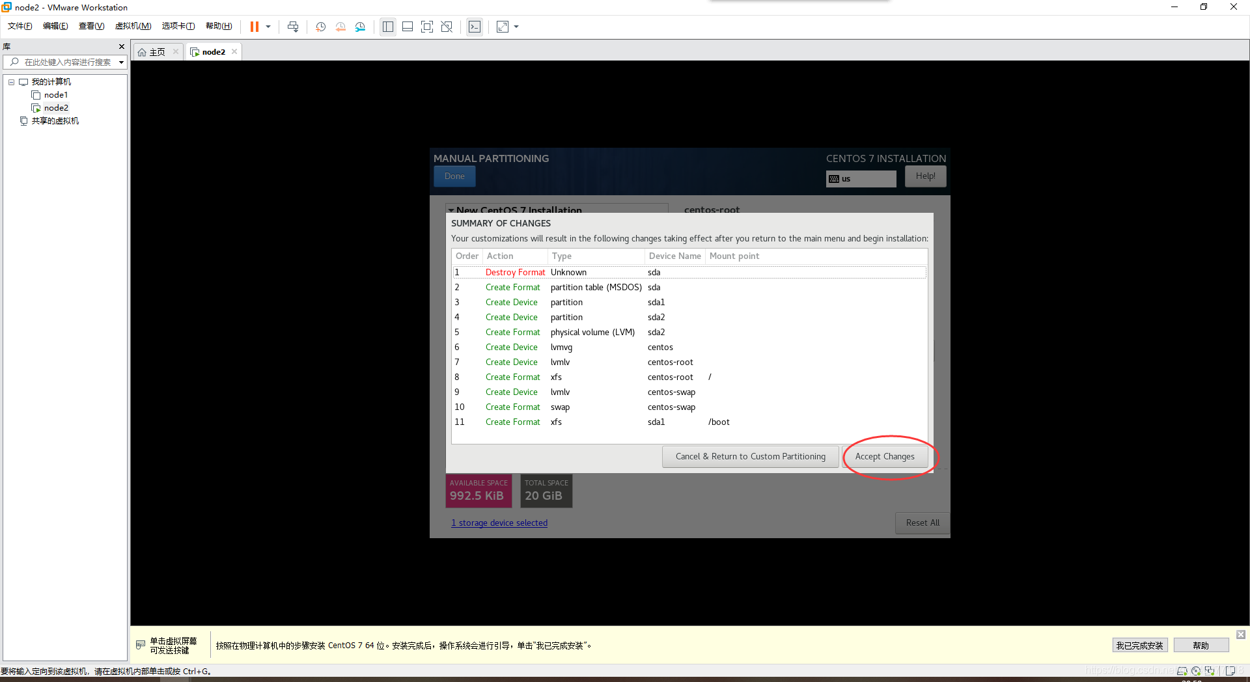Close the 主页 tab
This screenshot has width=1250, height=682.
coord(176,51)
